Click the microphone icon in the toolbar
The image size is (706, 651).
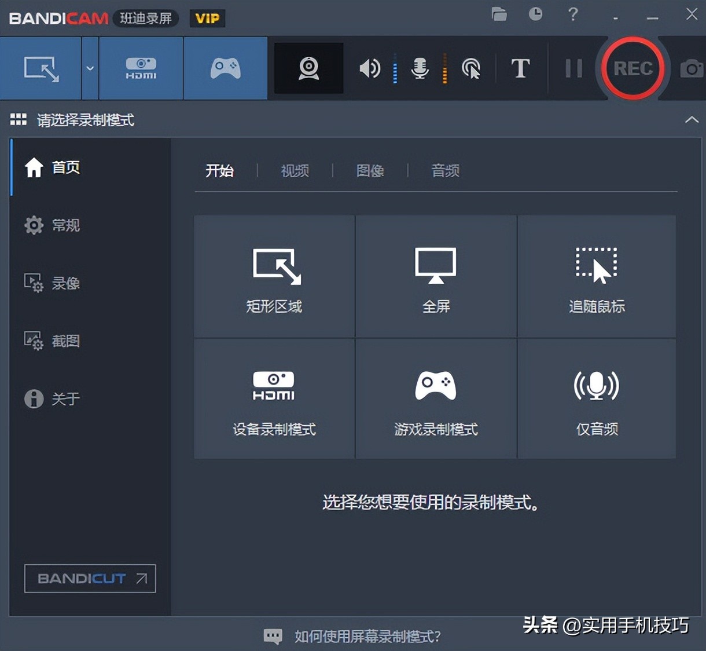click(419, 68)
